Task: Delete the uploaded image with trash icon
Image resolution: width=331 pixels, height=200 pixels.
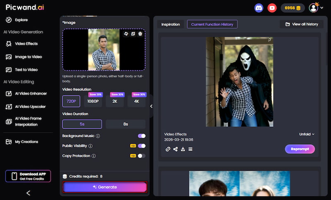Action: click(140, 34)
